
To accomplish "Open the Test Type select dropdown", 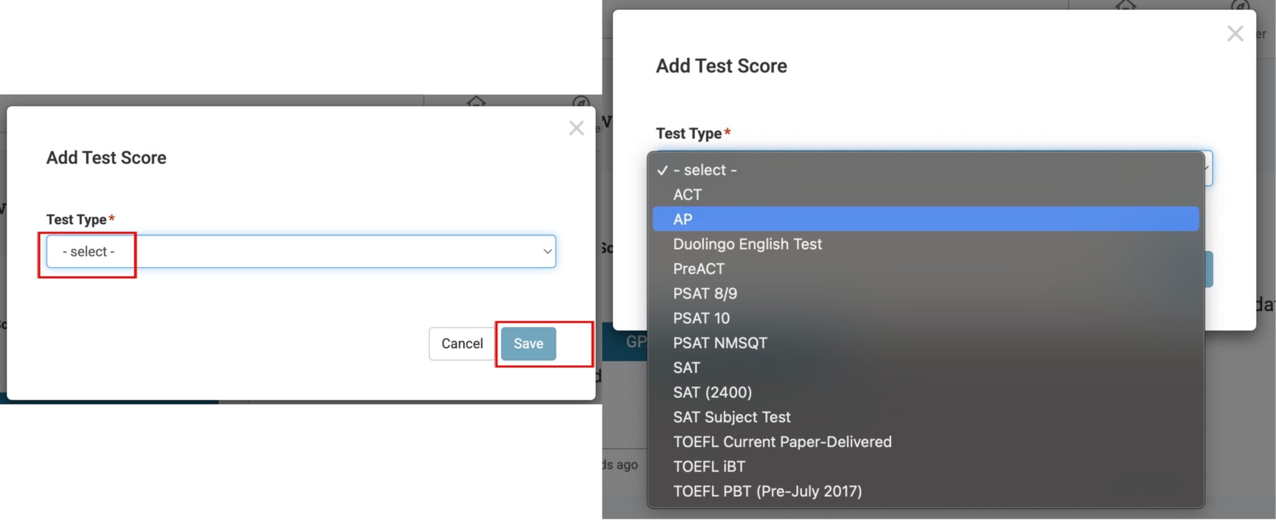I will tap(300, 252).
